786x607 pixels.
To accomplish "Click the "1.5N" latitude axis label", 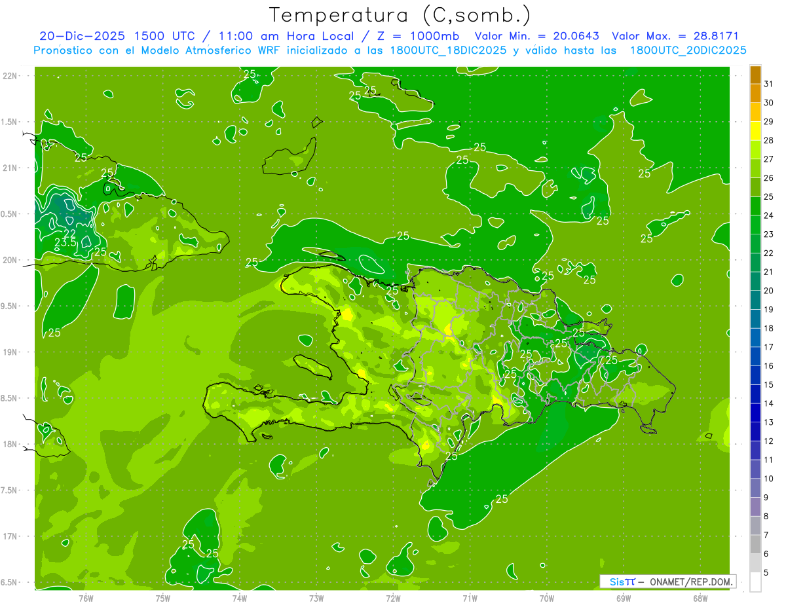I will click(x=10, y=122).
